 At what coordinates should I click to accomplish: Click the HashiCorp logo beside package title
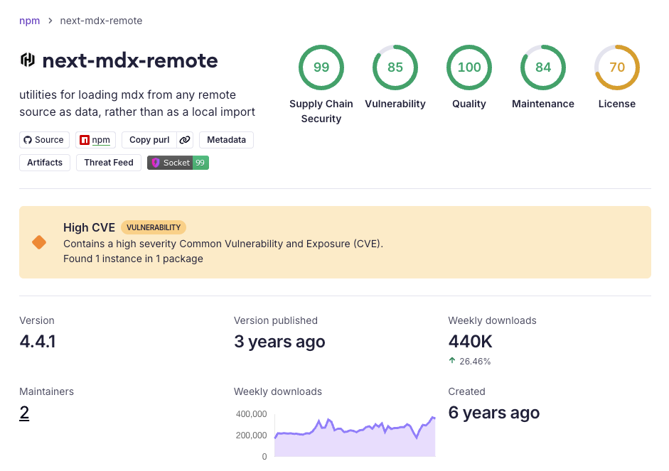pos(28,60)
